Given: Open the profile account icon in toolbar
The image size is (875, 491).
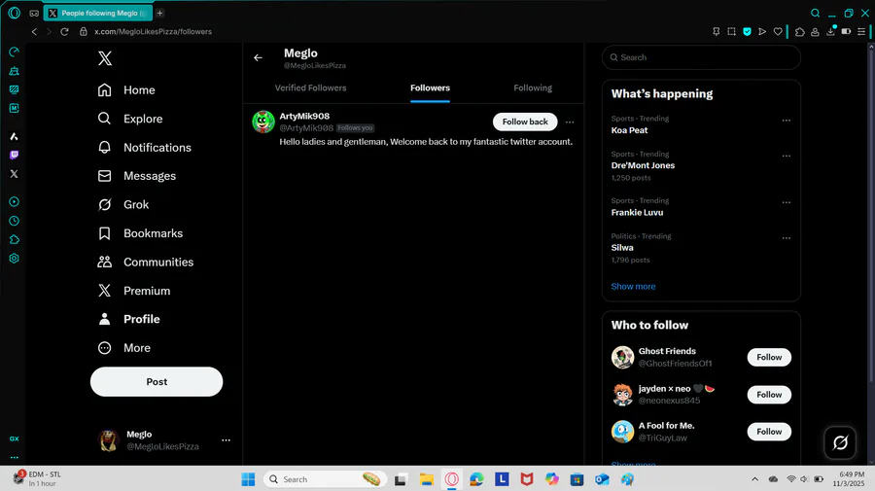Looking at the screenshot, I should (816, 32).
